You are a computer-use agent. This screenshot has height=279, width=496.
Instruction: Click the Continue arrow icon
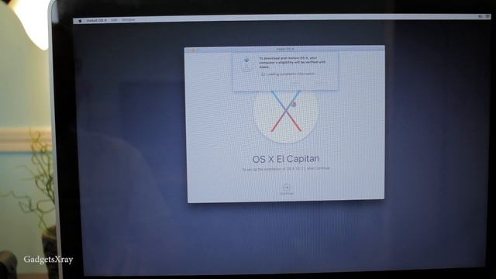coord(286,188)
